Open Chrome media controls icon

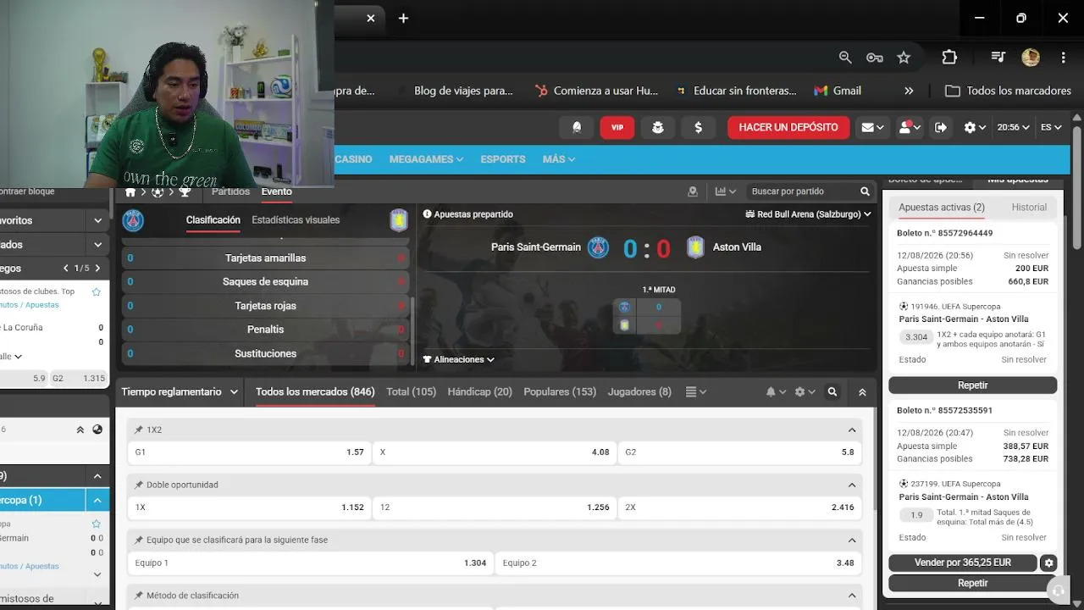tap(998, 57)
